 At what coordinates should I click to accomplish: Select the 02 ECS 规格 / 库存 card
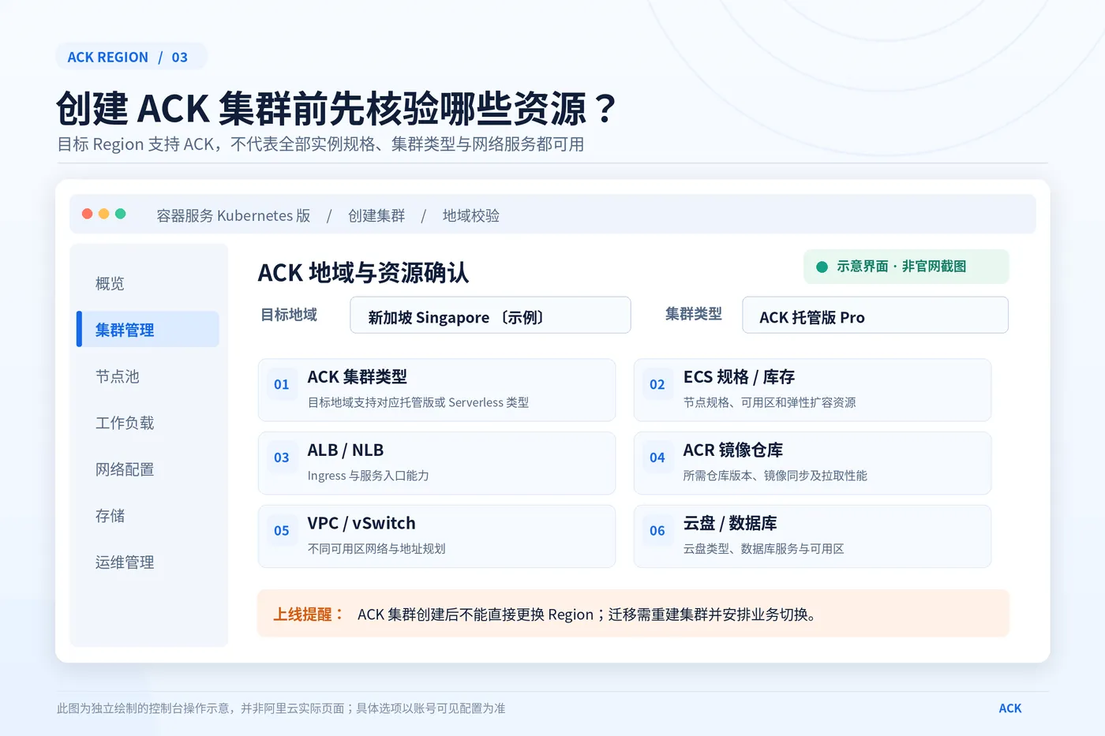click(x=812, y=390)
